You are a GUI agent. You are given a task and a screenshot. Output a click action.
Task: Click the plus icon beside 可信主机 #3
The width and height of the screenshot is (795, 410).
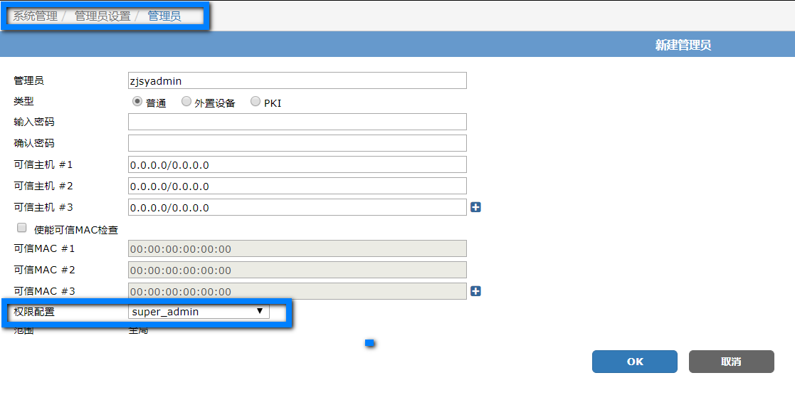[476, 207]
